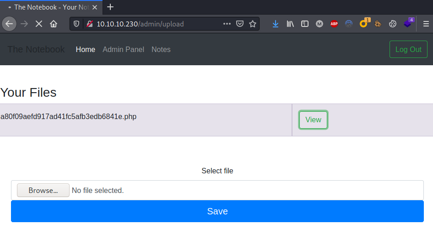Open the Notes navigation link
The height and width of the screenshot is (229, 433).
pos(161,49)
